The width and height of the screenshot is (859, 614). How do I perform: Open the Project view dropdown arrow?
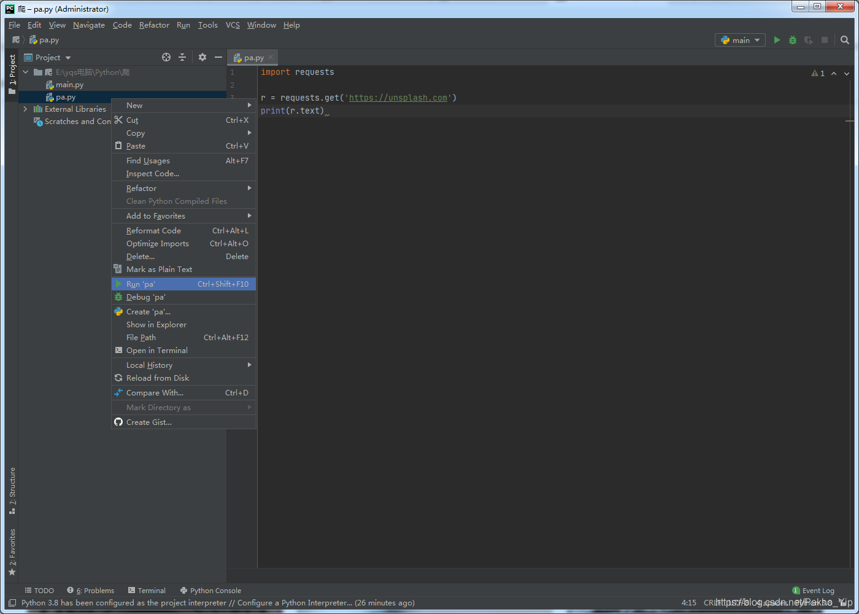click(68, 58)
